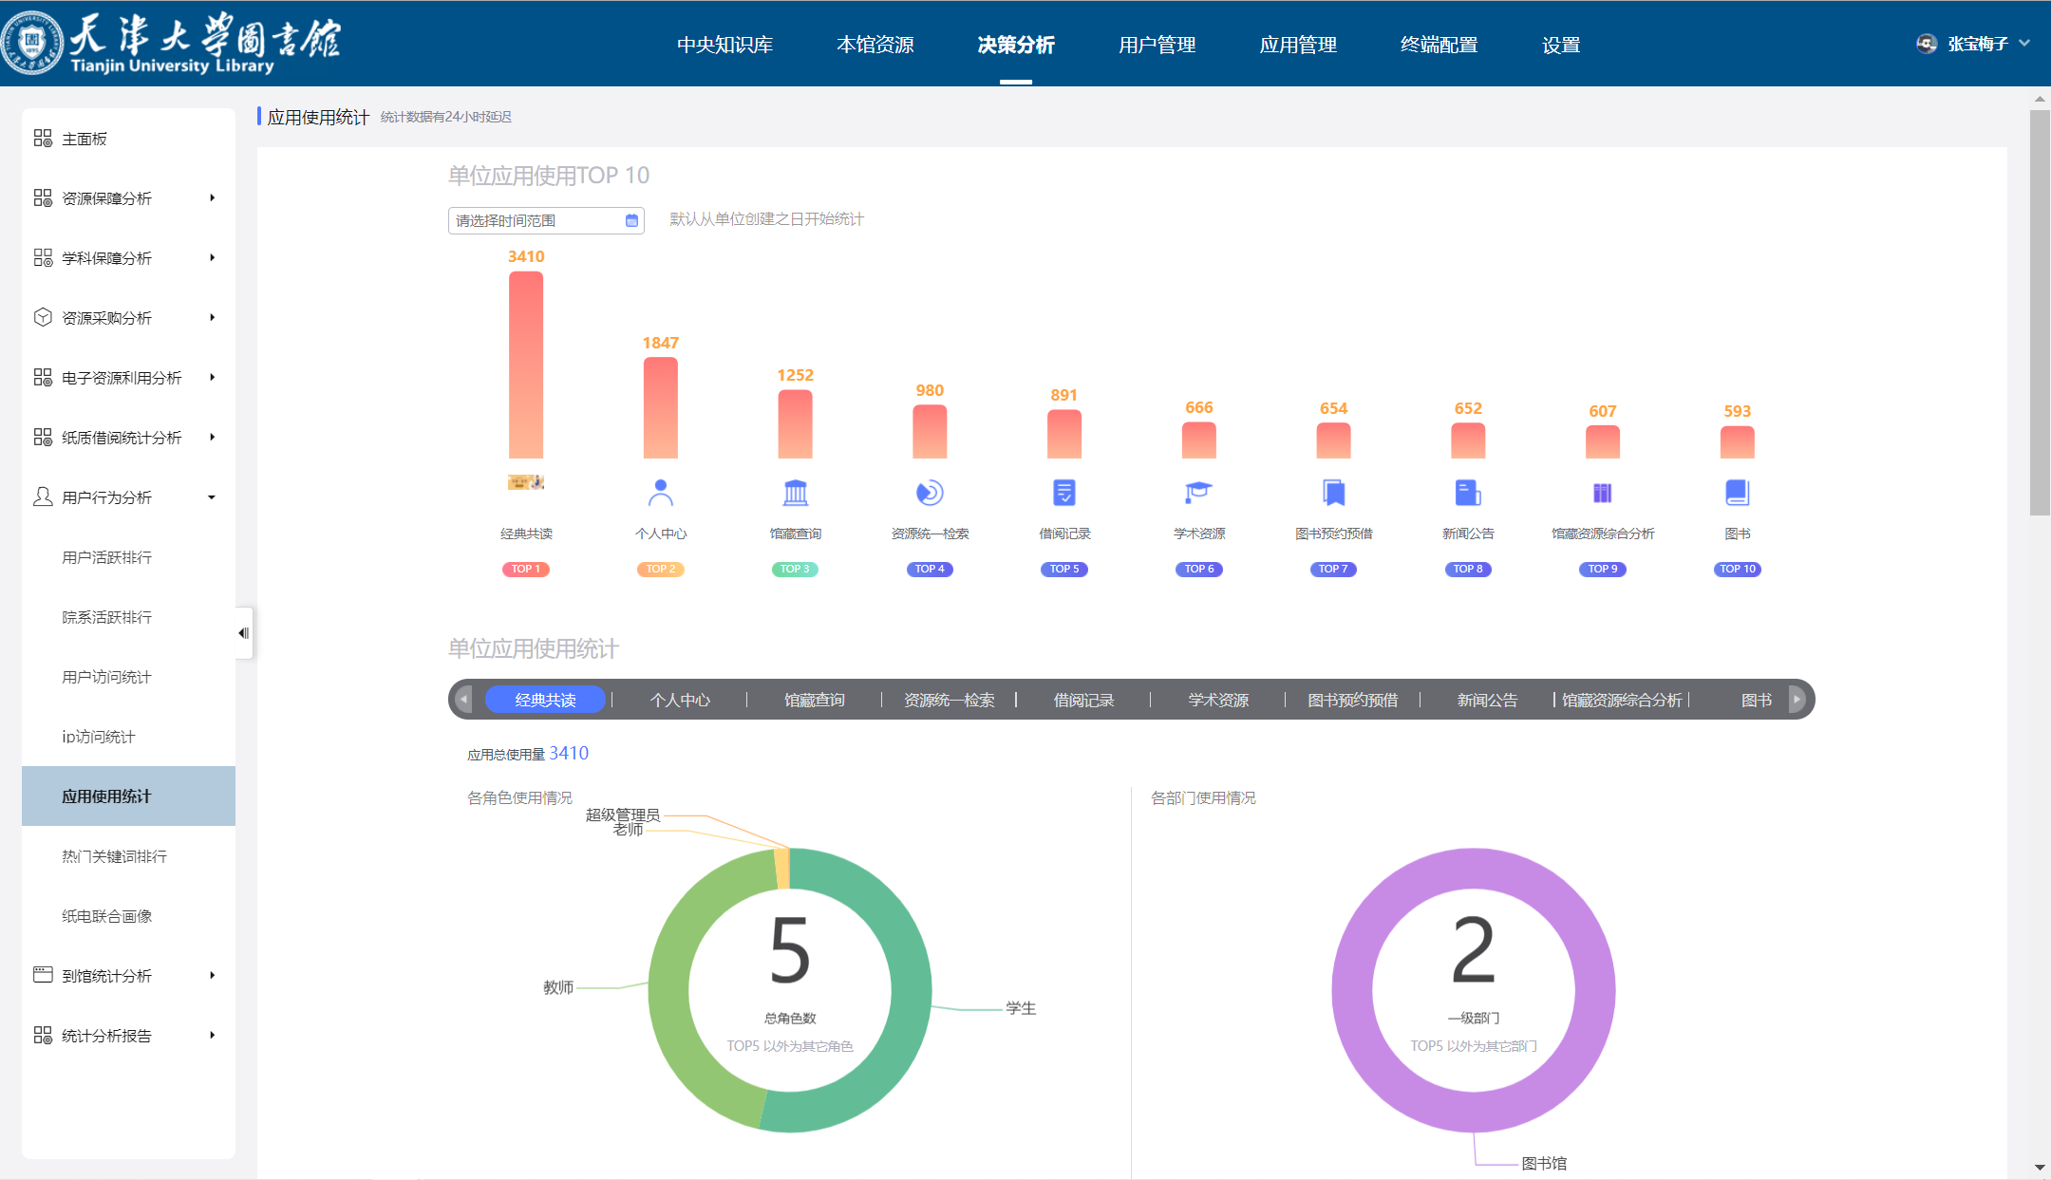Click the 馆藏查询 building icon
Screen dimensions: 2051x1180
pyautogui.click(x=795, y=493)
